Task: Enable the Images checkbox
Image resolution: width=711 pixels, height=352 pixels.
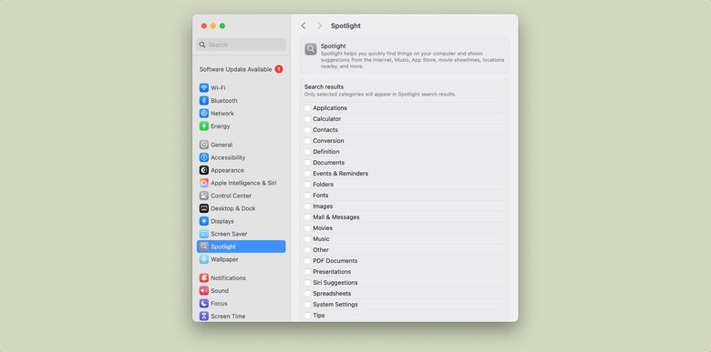Action: [307, 206]
